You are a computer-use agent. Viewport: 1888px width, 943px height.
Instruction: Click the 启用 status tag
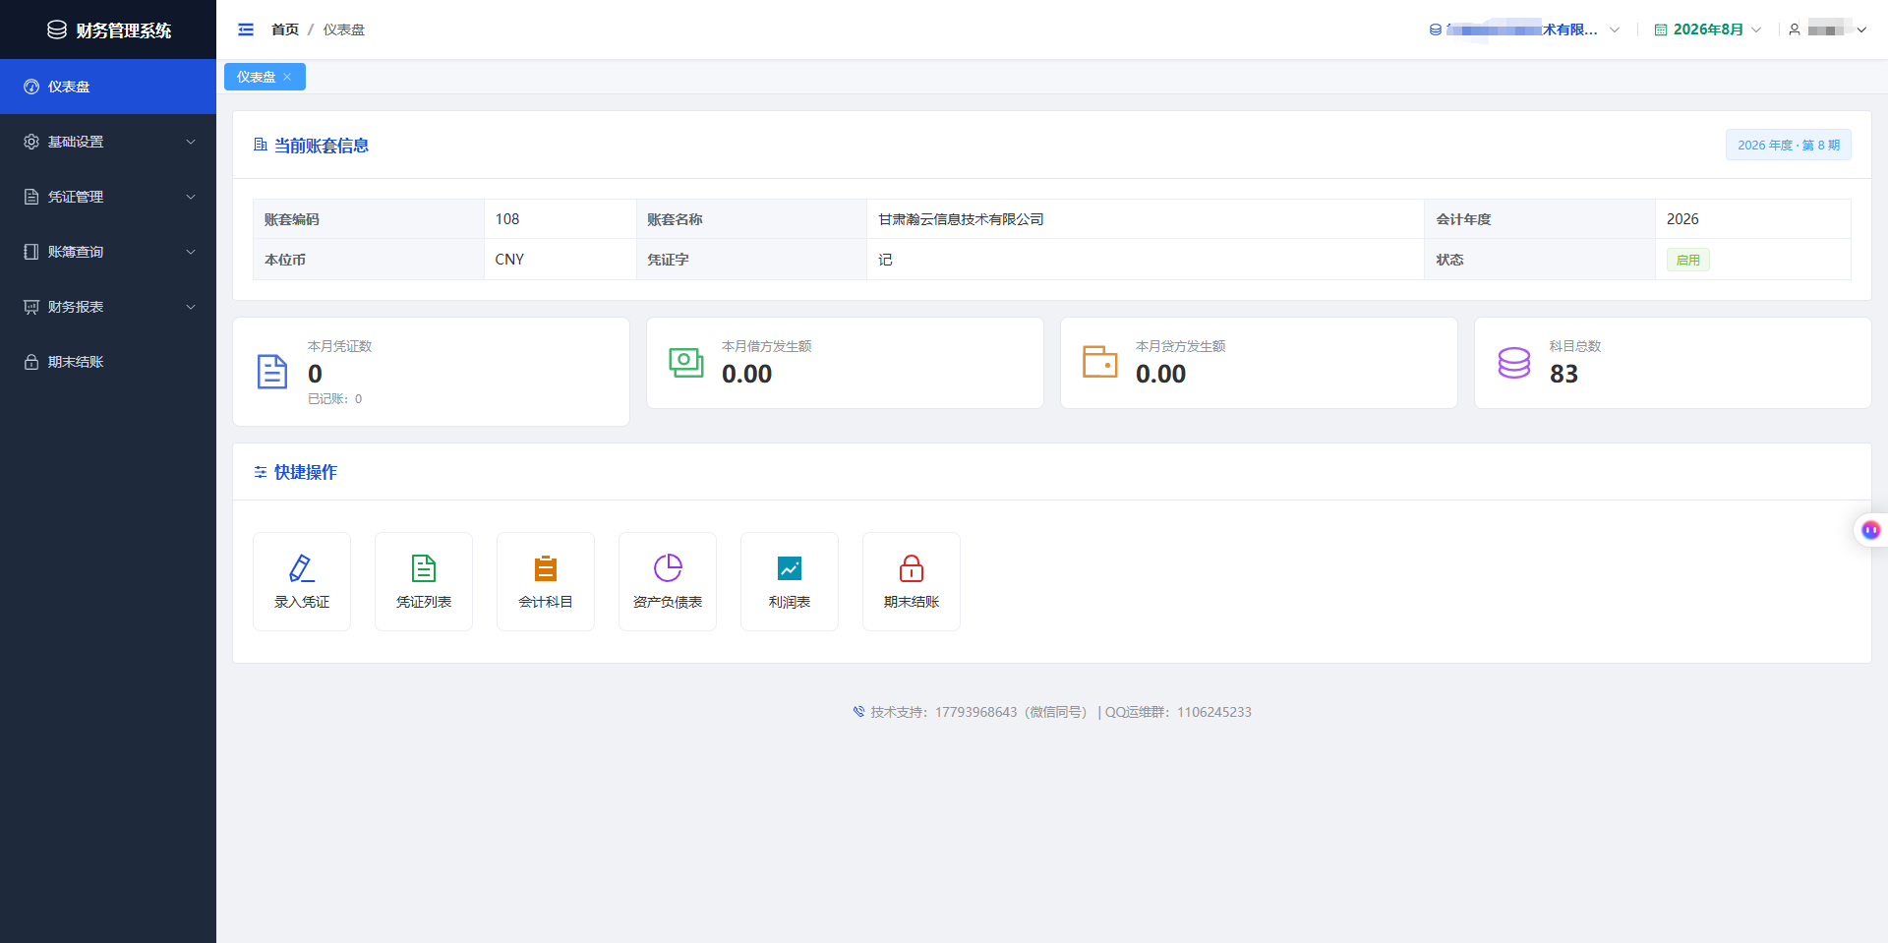click(x=1688, y=260)
